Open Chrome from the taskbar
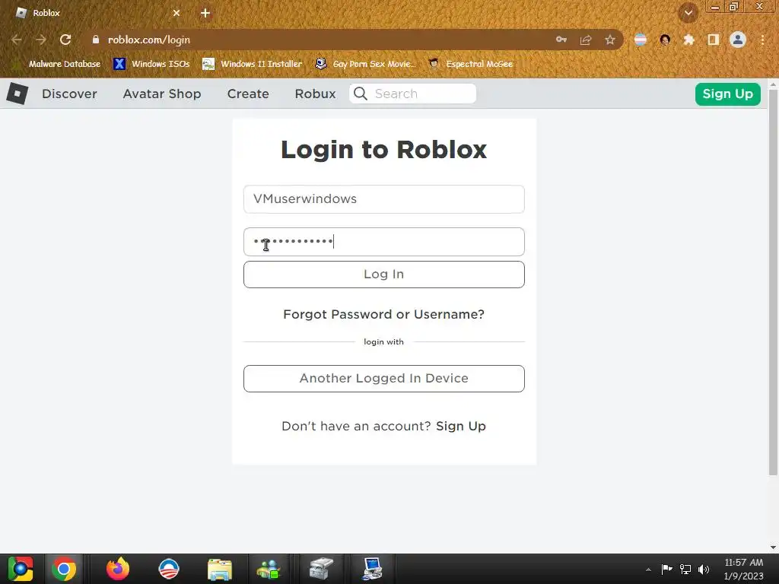Image resolution: width=779 pixels, height=584 pixels. [64, 569]
